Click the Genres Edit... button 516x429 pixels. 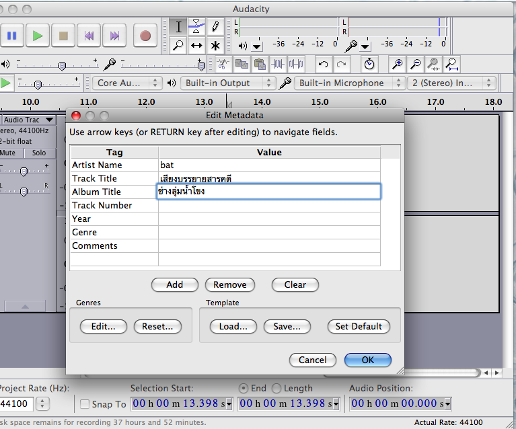tap(104, 326)
